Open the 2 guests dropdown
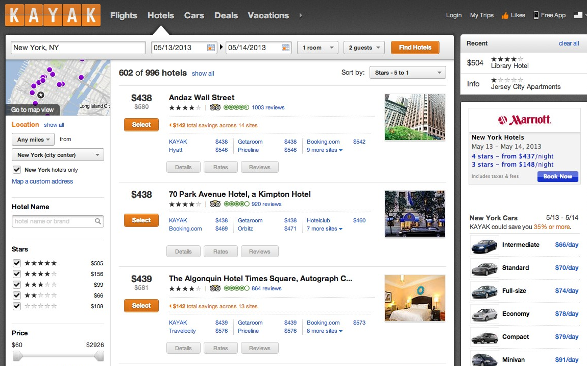 click(364, 48)
